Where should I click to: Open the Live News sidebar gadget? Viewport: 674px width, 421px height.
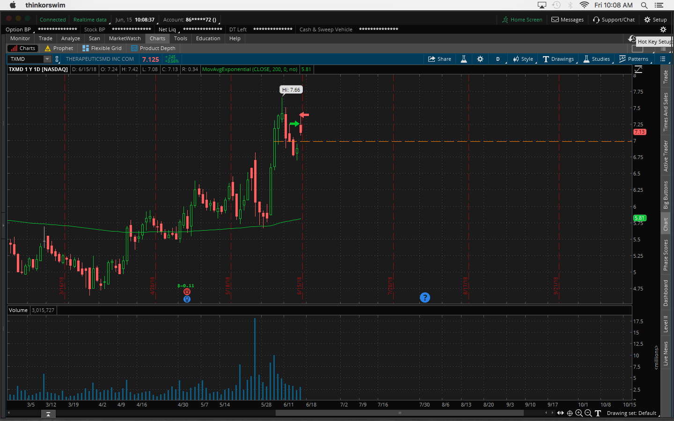point(666,354)
